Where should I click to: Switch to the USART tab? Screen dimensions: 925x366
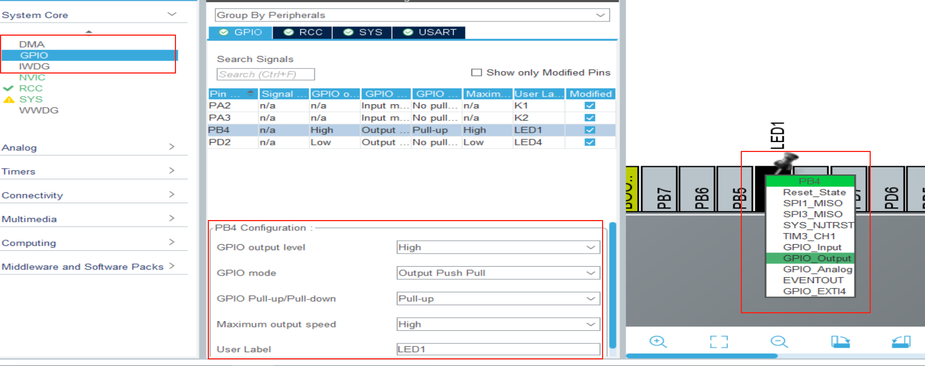coord(430,32)
